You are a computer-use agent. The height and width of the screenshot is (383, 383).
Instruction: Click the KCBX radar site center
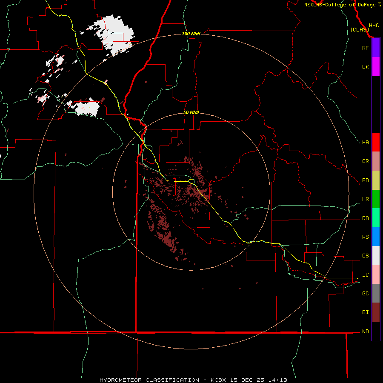click(191, 192)
